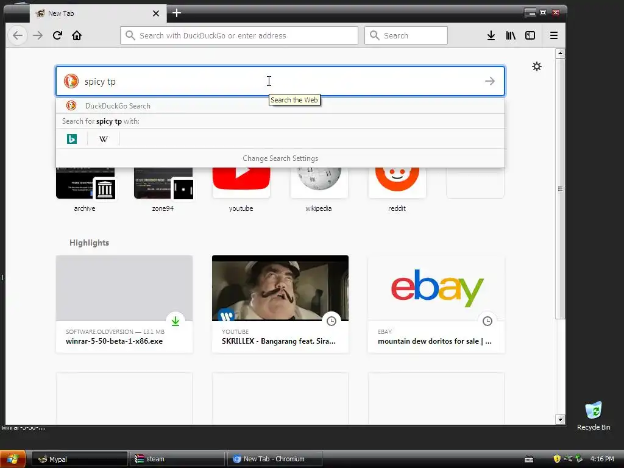Click the Highlights section heading
624x468 pixels.
[x=89, y=243]
